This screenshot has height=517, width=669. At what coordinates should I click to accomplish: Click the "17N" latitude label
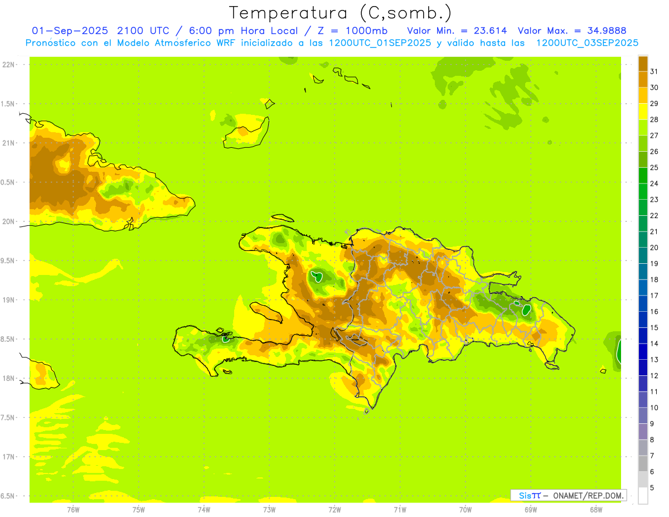click(8, 457)
